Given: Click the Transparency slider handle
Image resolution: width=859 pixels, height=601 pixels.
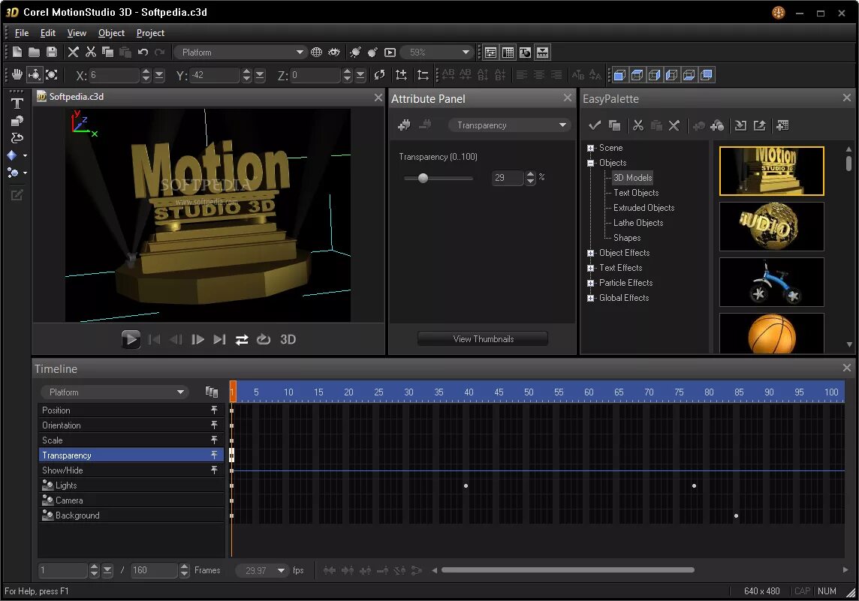Looking at the screenshot, I should tap(423, 179).
